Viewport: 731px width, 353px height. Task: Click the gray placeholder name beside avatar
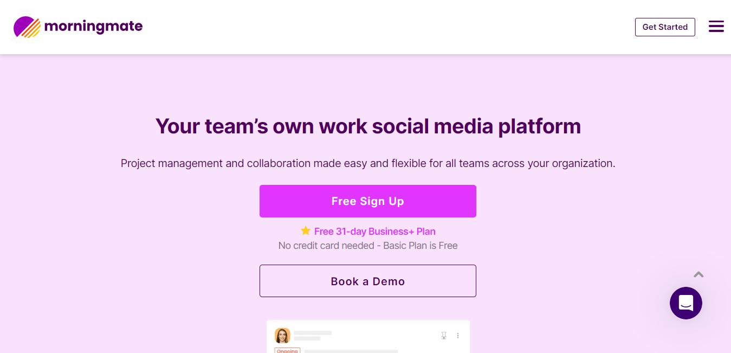coord(313,333)
